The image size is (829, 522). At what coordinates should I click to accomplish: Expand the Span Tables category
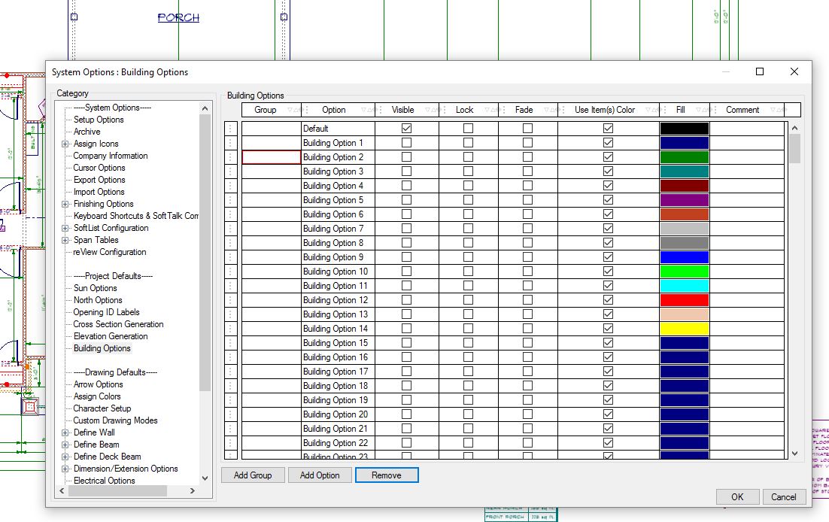point(65,240)
